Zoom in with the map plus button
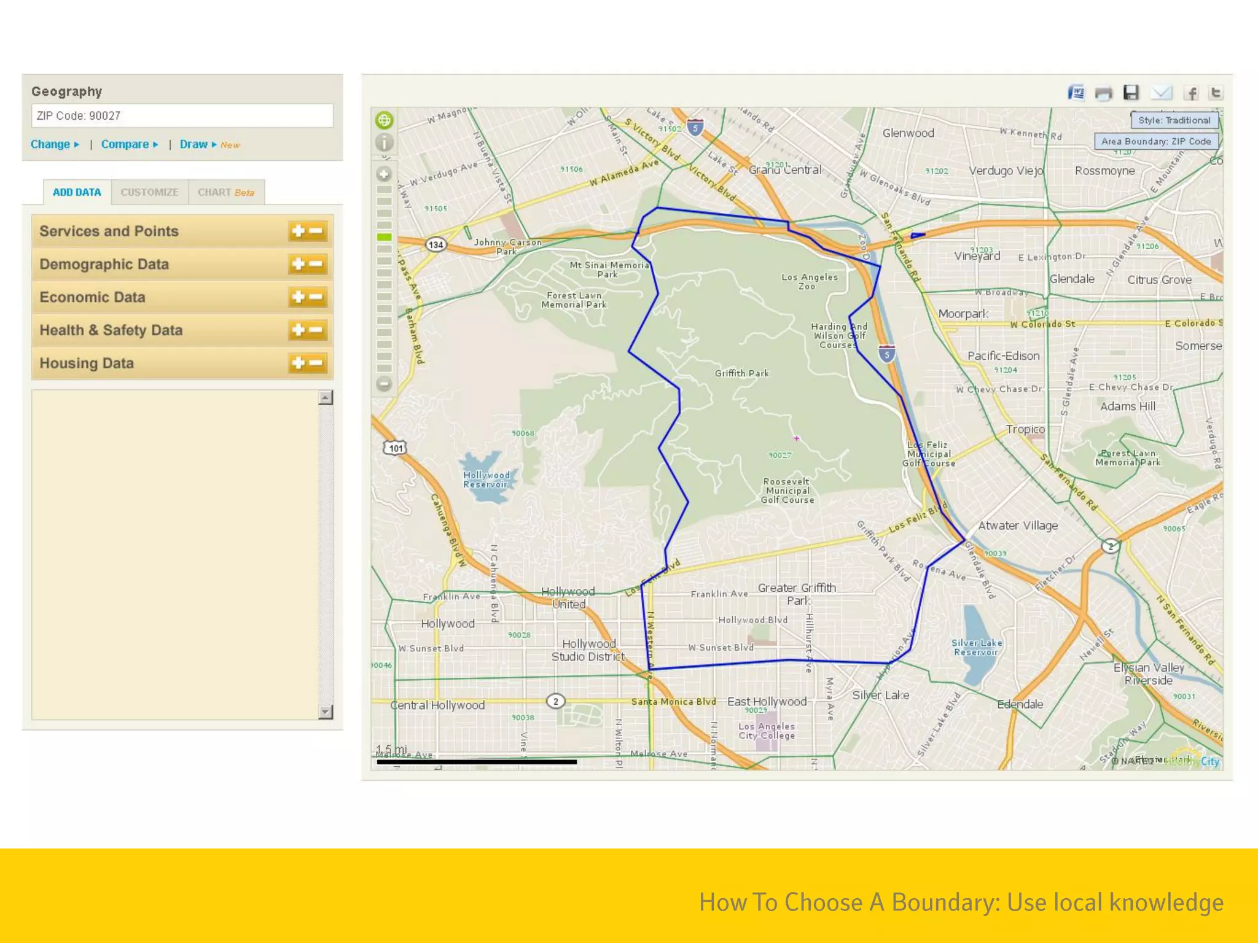The height and width of the screenshot is (943, 1258). [385, 174]
